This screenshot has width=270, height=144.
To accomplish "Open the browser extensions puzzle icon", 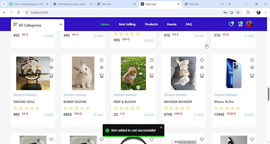I will (248, 12).
